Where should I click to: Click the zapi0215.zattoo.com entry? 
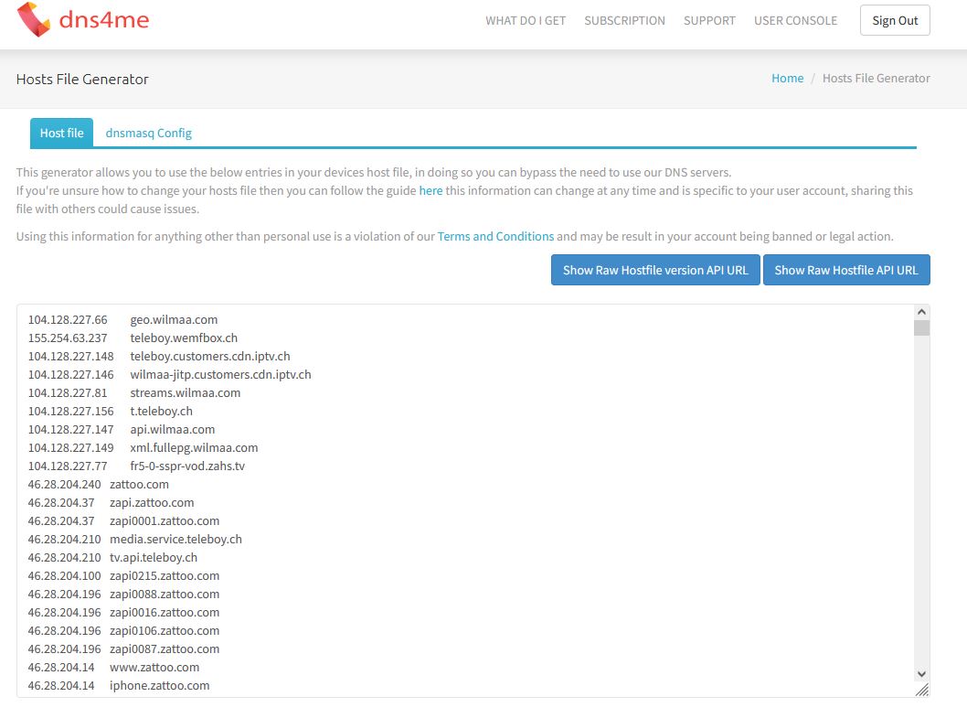[x=165, y=576]
